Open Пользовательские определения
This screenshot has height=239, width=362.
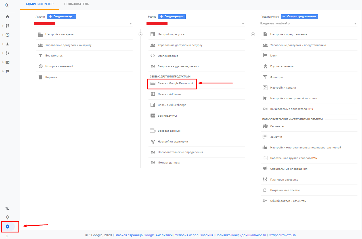[x=180, y=152]
